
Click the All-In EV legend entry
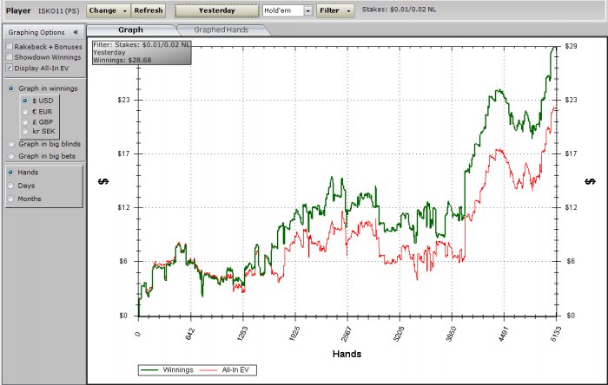224,370
